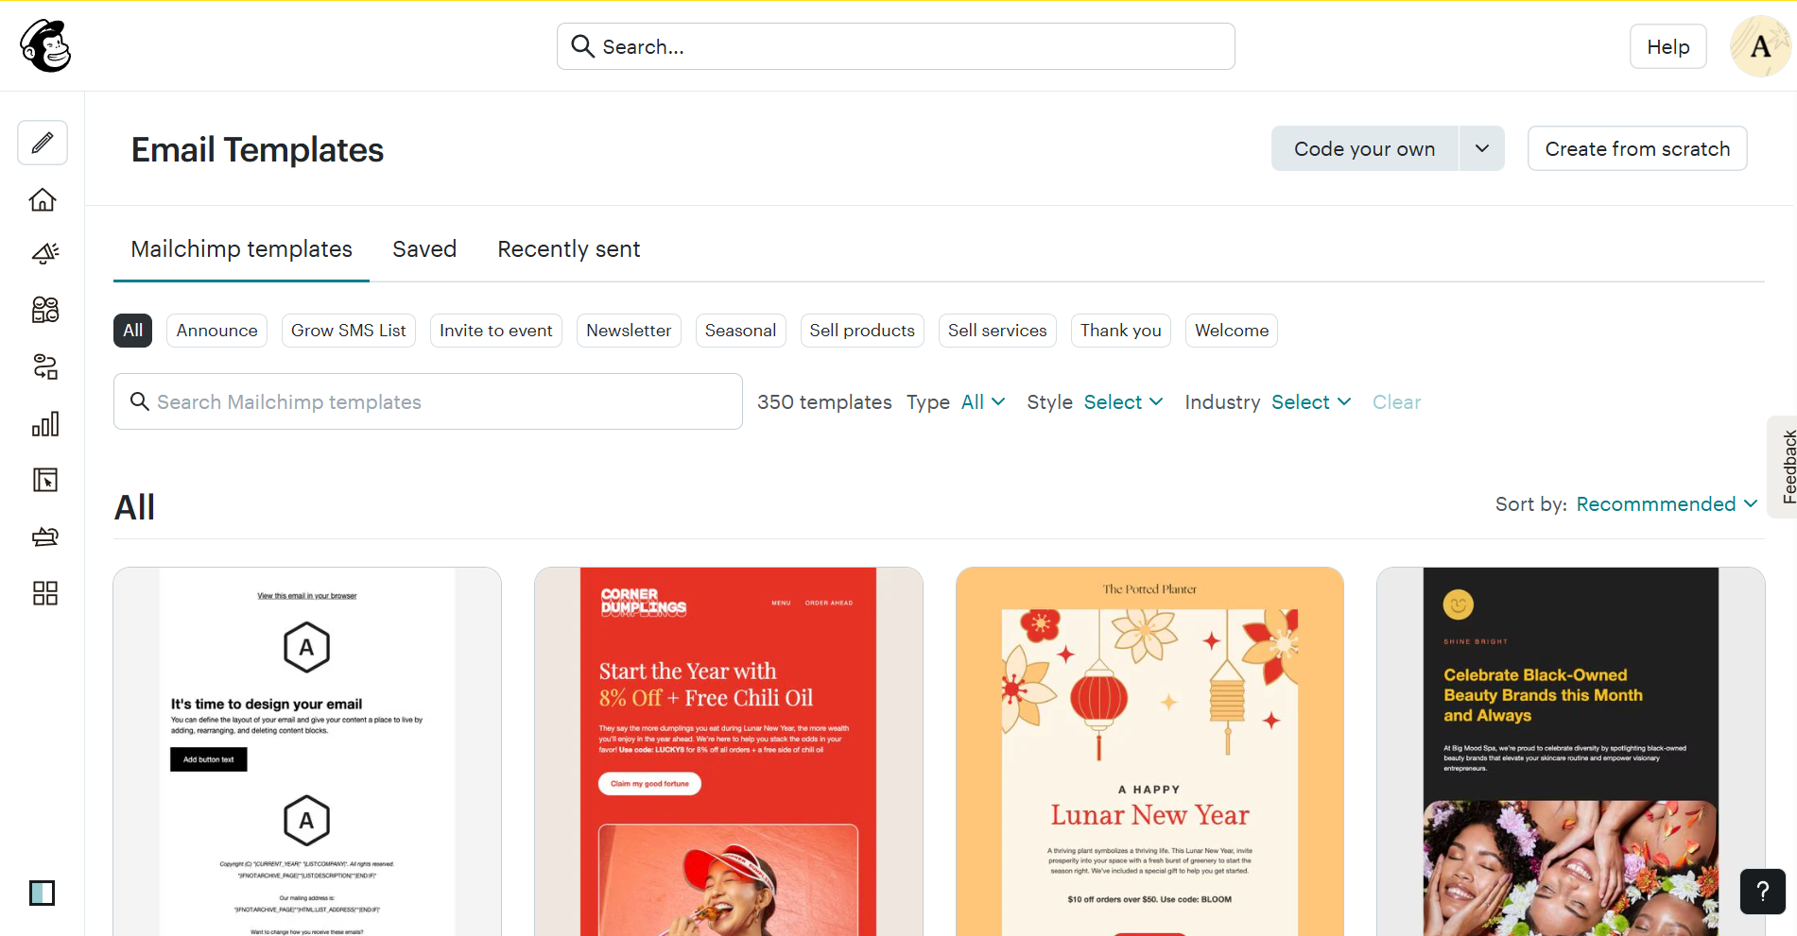The width and height of the screenshot is (1797, 936).
Task: Open the Integrations grid icon in sidebar
Action: click(x=44, y=593)
